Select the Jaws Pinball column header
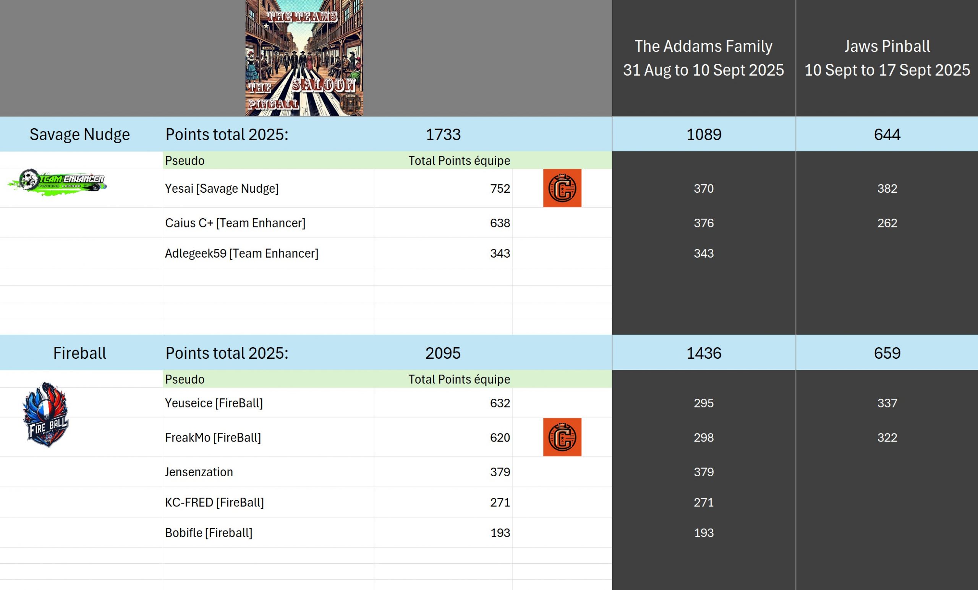 click(887, 58)
